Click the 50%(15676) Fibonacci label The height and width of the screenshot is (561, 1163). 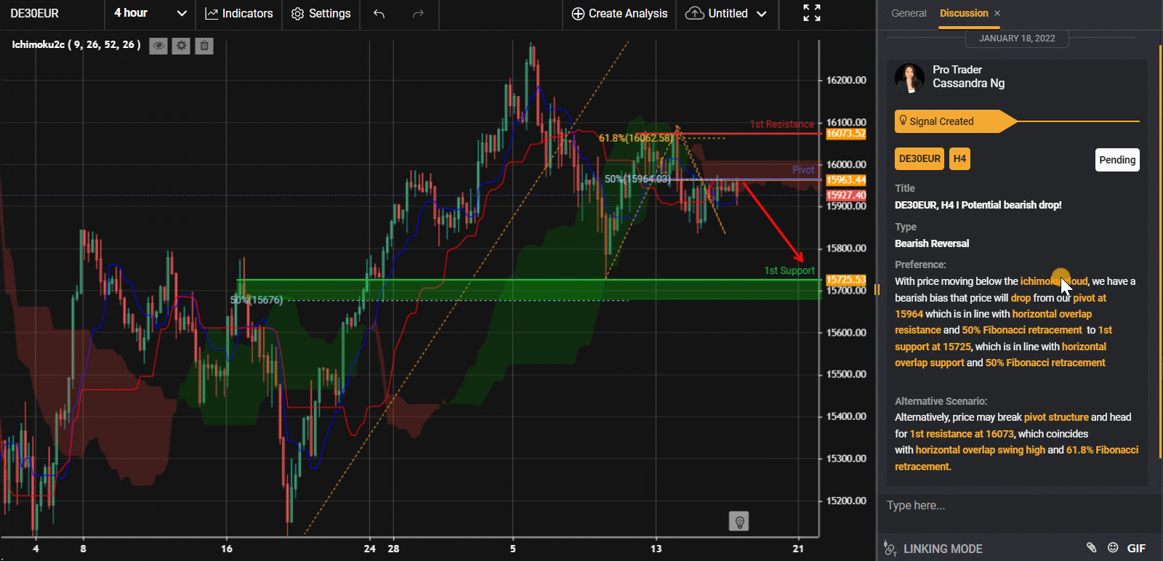click(257, 300)
